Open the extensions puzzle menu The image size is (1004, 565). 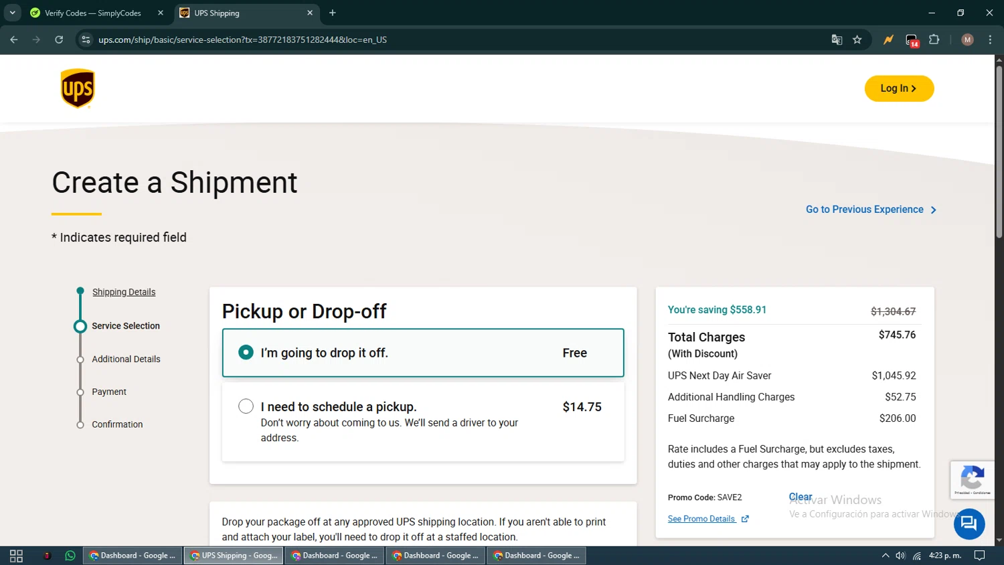coord(934,39)
